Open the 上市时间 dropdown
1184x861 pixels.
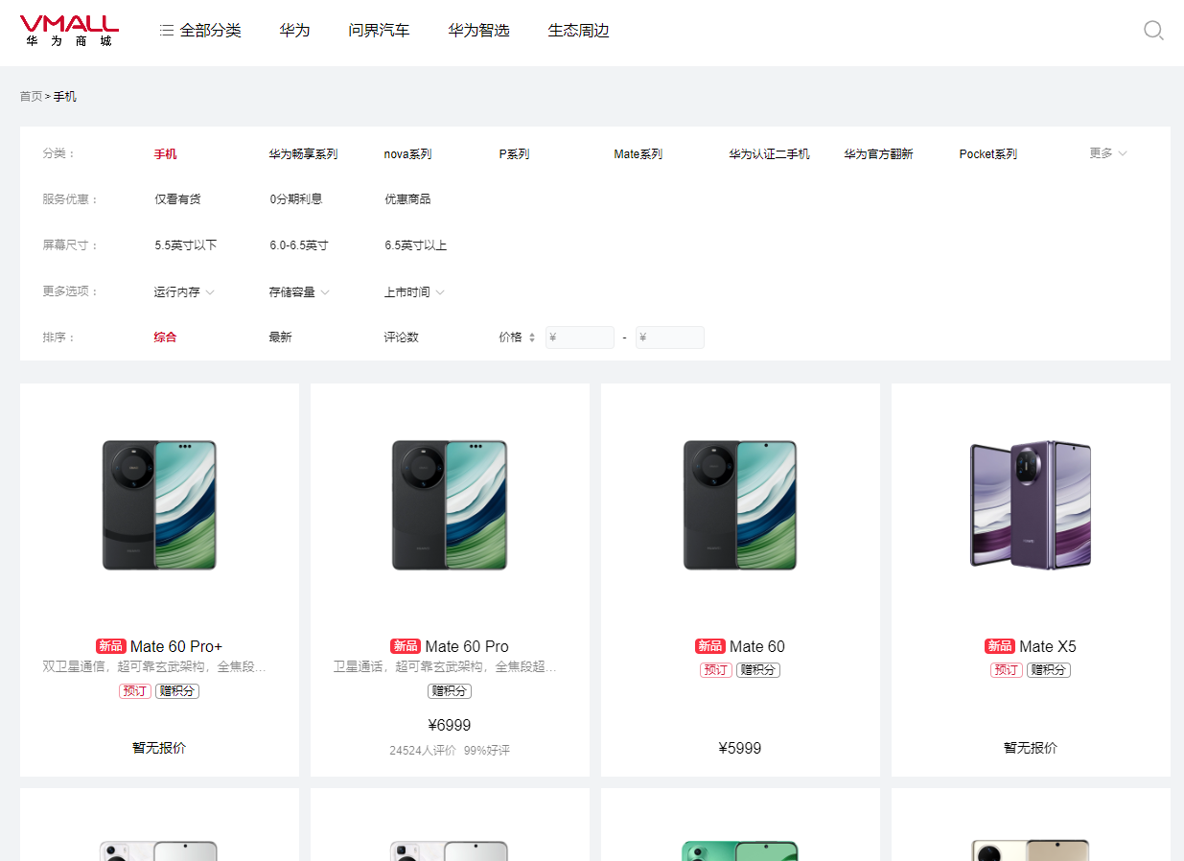pos(414,291)
